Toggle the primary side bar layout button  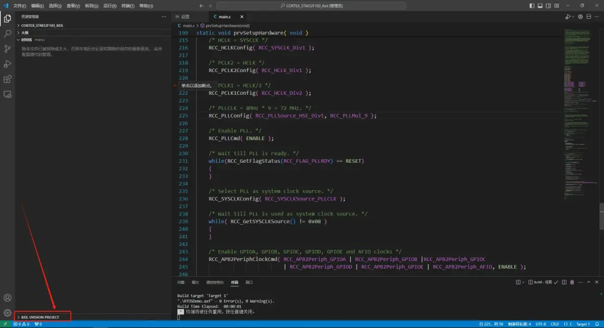tap(532, 6)
